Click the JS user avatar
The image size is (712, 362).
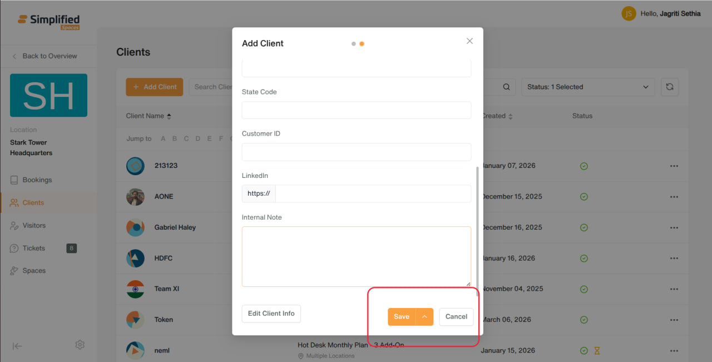click(x=629, y=13)
